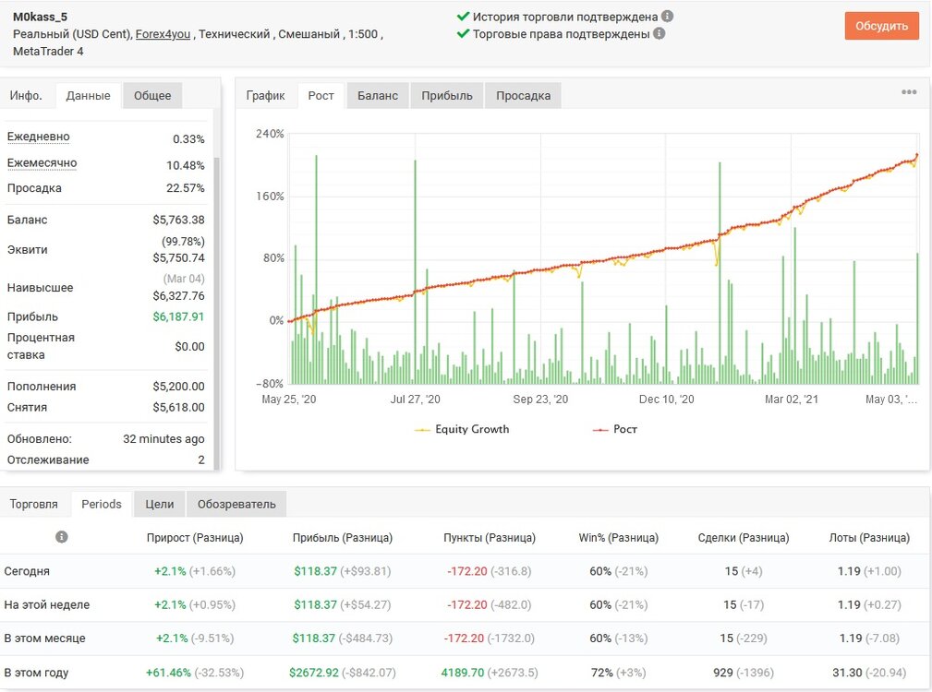This screenshot has width=932, height=692.
Task: Click the Эквити value $5,750.74
Action: tap(178, 257)
